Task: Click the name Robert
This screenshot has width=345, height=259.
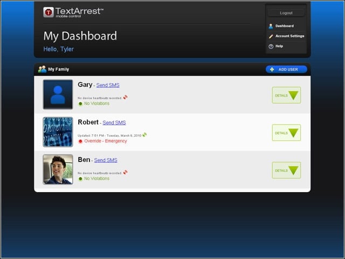Action: tap(88, 122)
